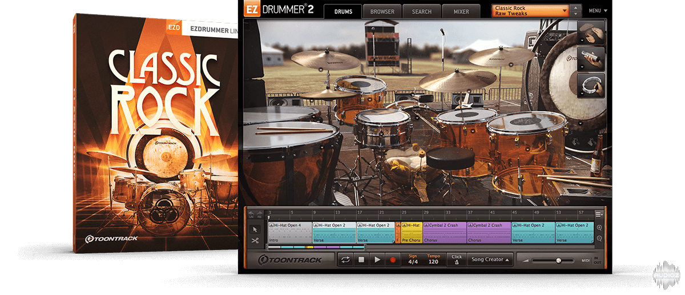Toggle the Click metronome

[x=457, y=260]
